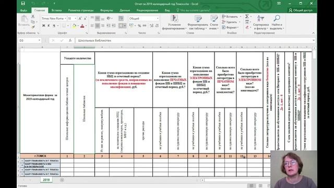Image resolution: width=334 pixels, height=188 pixels.
Task: Cut the selection with the scissors icon
Action: pos(33,16)
